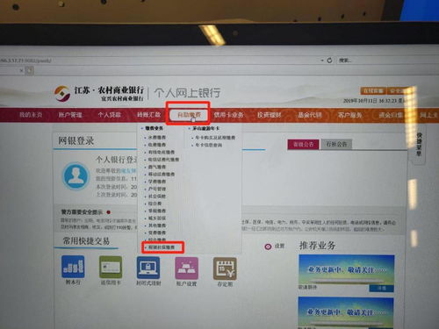Click the 详情 button on first banner
Image resolution: width=439 pixels, height=329 pixels.
click(x=381, y=288)
